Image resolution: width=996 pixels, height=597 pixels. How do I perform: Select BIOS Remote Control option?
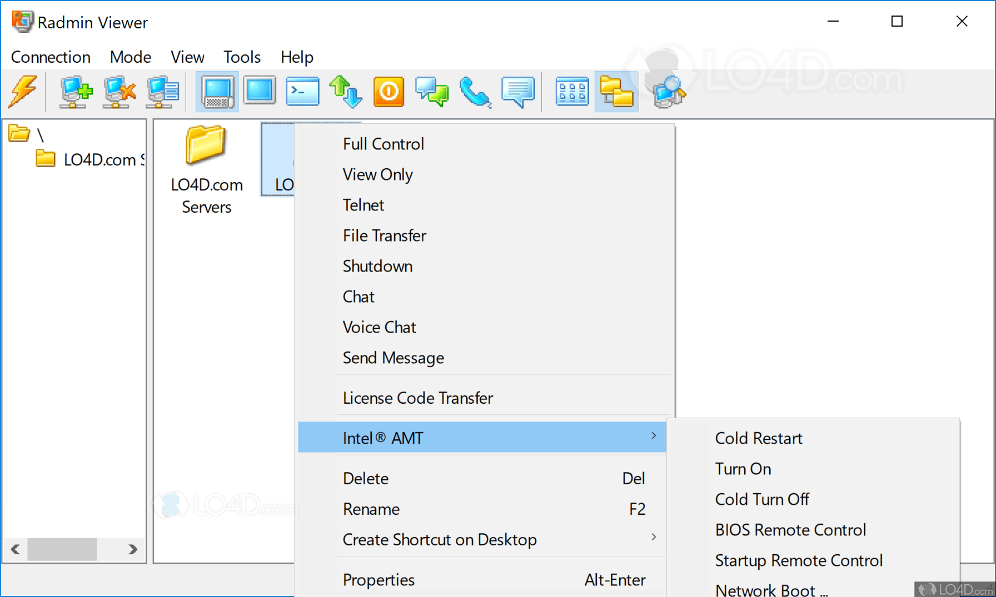(814, 530)
